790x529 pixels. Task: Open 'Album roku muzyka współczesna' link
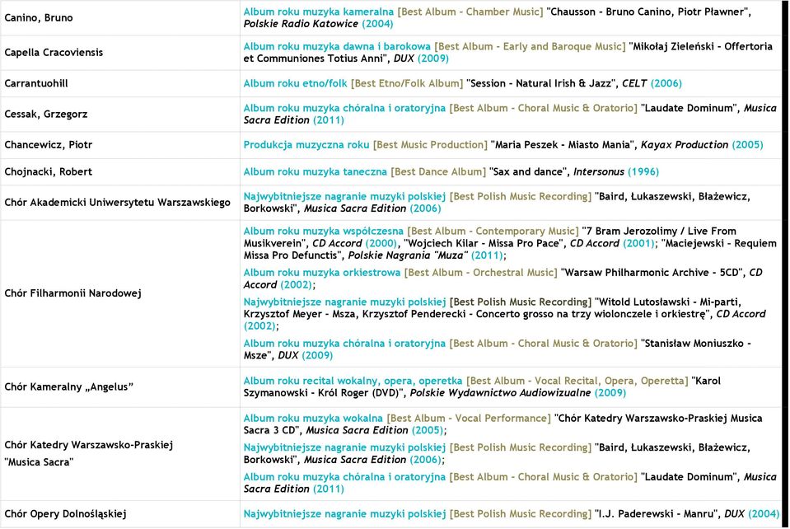coord(324,232)
